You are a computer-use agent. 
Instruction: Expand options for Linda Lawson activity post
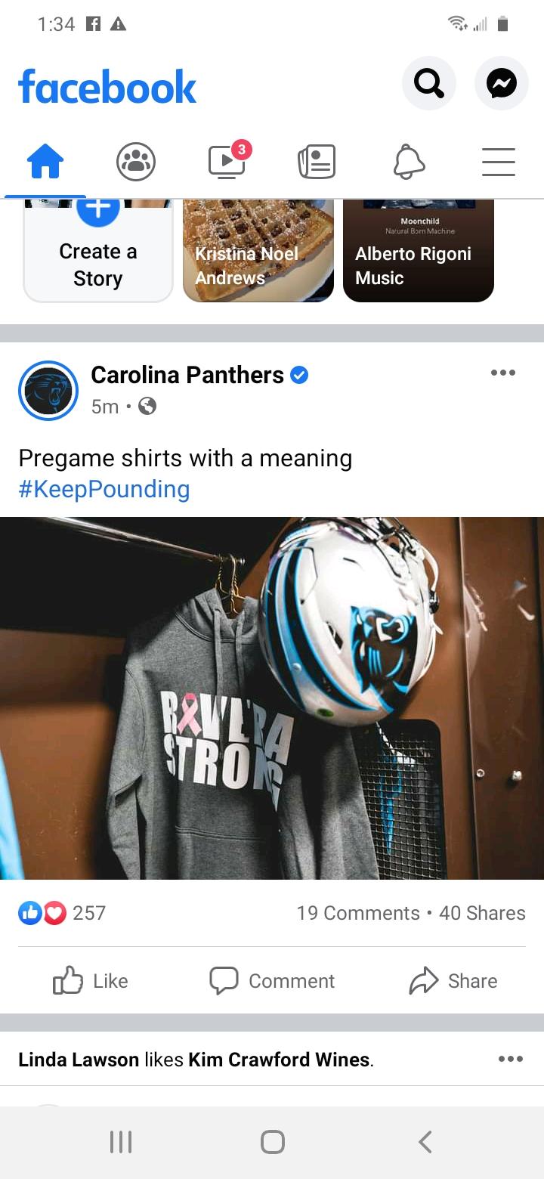(x=511, y=1059)
